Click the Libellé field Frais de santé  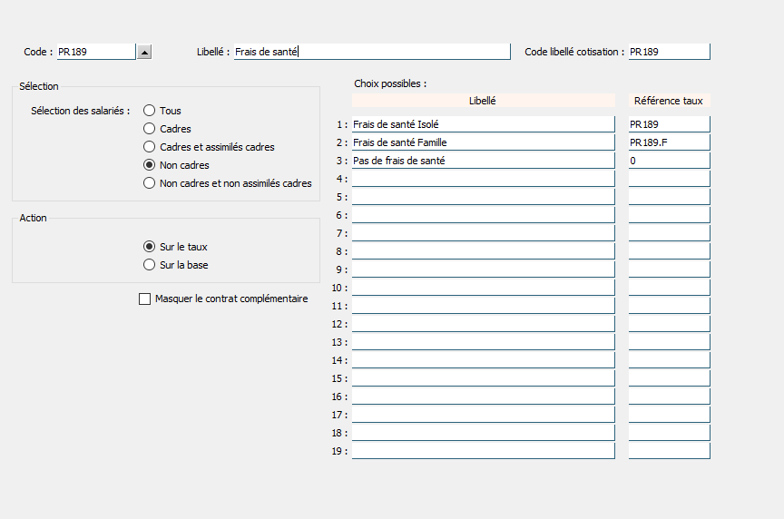coord(372,52)
